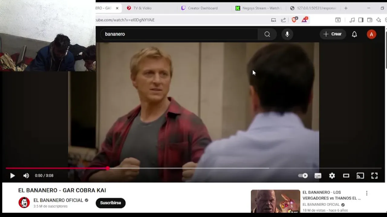Image resolution: width=387 pixels, height=217 pixels.
Task: Switch to the Creator Dashboard tab
Action: pos(203,8)
